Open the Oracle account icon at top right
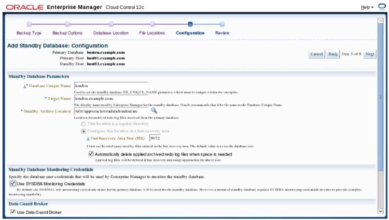This screenshot has height=220, width=389. 382,7
